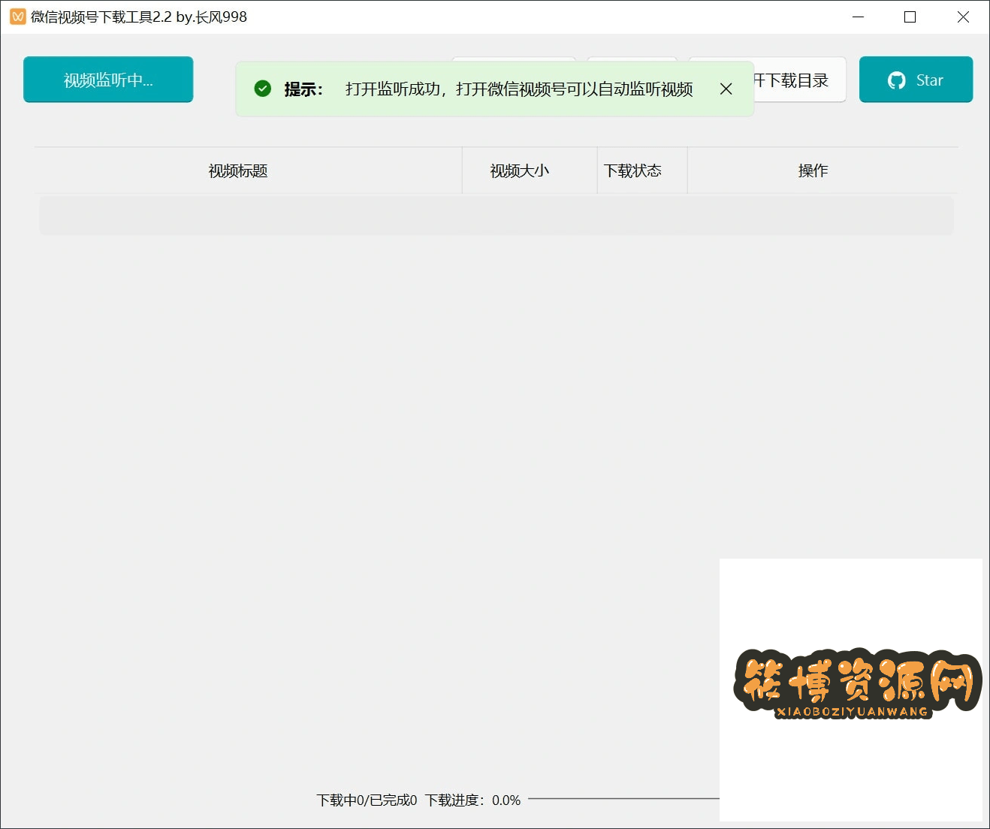Close the 微信视频号下载工具 window
Screen dimensions: 990x829
[x=963, y=17]
